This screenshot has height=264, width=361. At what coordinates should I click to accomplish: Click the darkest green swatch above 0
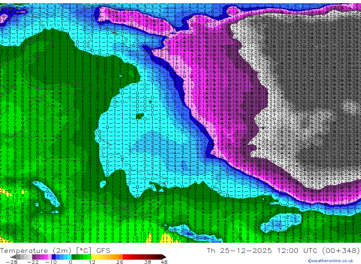coord(73,257)
